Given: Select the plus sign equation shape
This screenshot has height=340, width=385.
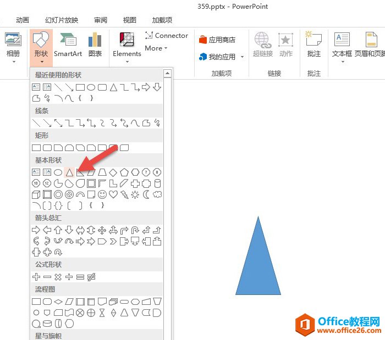Looking at the screenshot, I should [x=36, y=277].
